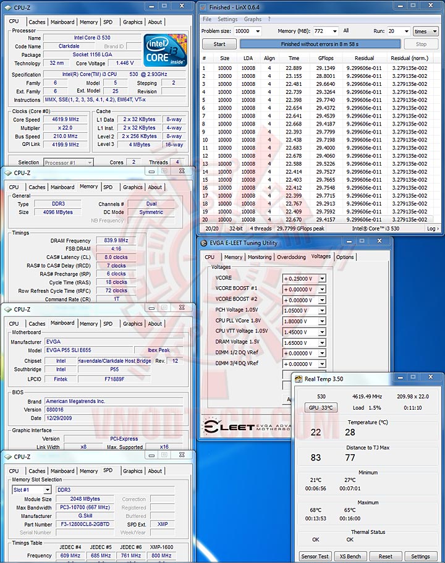Click the Core Speed value 4619.9 MHz
The height and width of the screenshot is (563, 445).
66,119
